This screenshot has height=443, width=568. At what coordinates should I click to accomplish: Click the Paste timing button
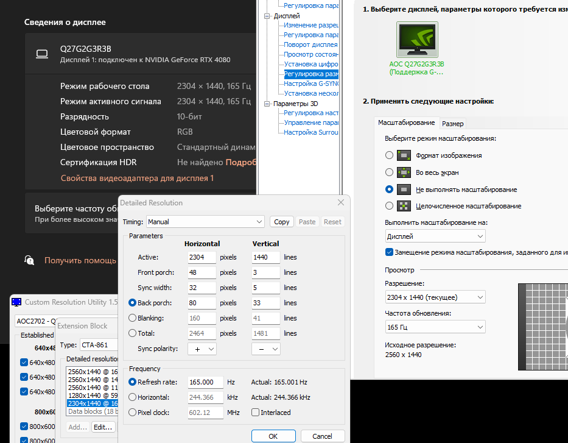point(307,222)
